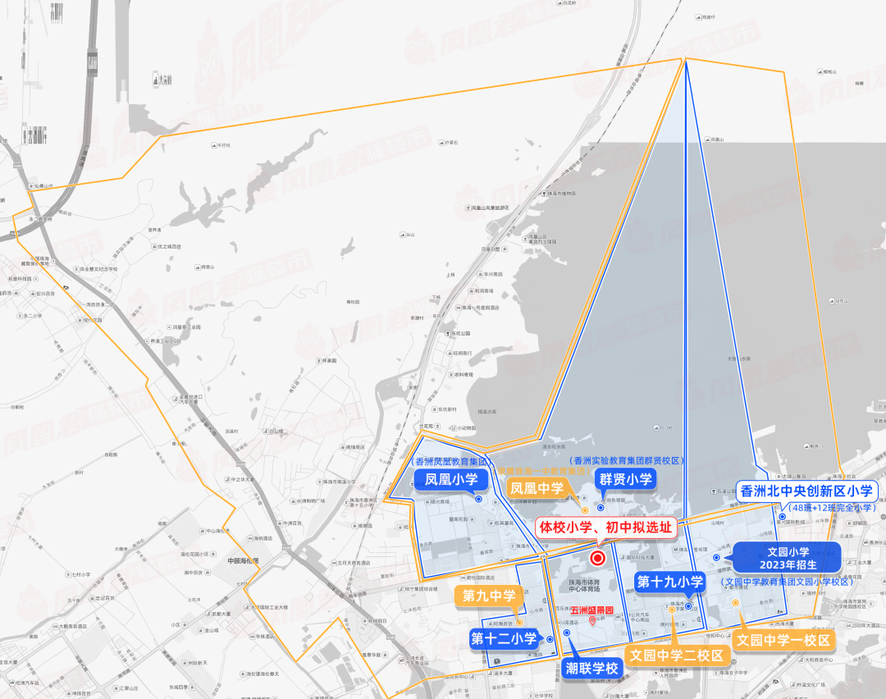The height and width of the screenshot is (699, 886).
Task: Click the blue dot marker for 群贤小学
Action: pos(601,508)
